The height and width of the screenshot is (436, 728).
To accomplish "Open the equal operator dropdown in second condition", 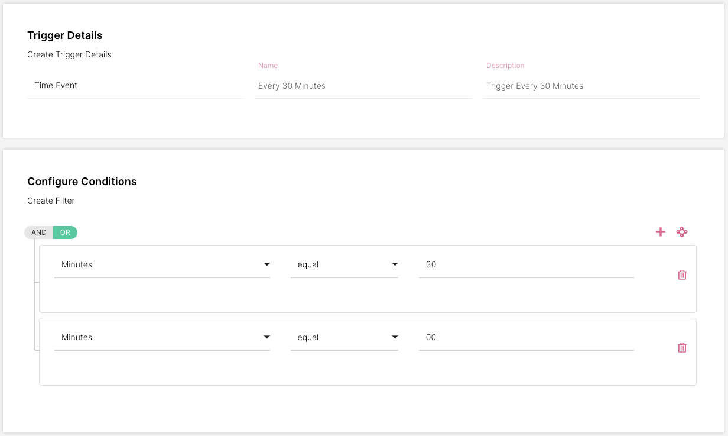I will 343,337.
